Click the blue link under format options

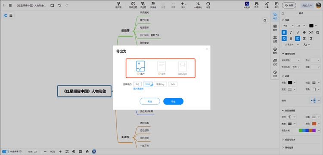[x=138, y=89]
